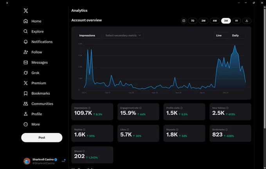The width and height of the screenshot is (266, 169).
Task: Open Grok assistant
Action: [35, 73]
